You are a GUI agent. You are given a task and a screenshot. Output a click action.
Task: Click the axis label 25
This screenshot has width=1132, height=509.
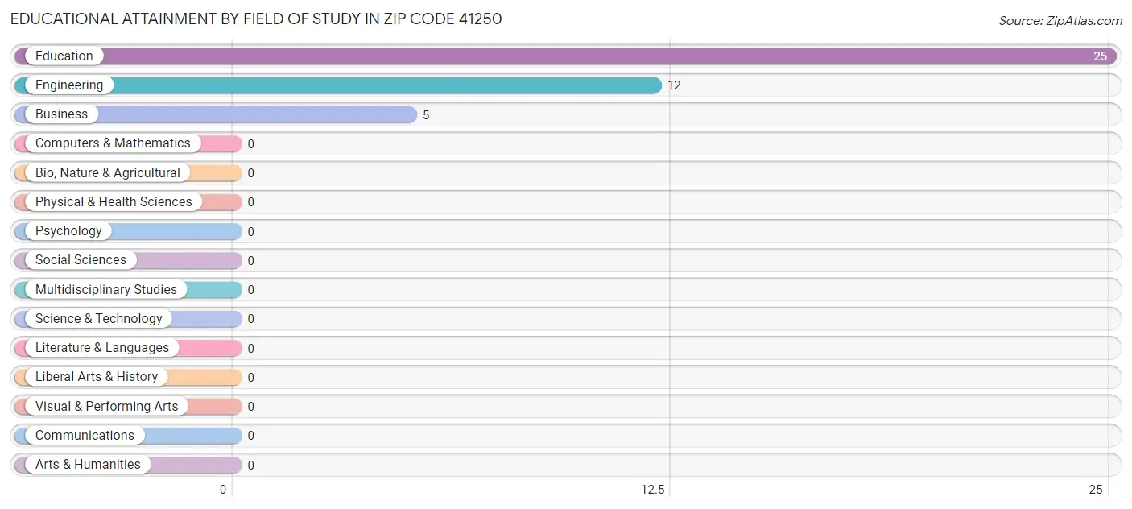coord(1095,490)
